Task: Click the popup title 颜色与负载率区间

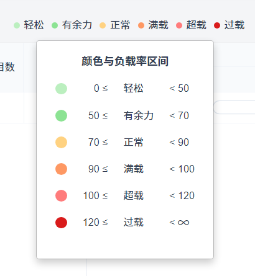Action: [125, 61]
